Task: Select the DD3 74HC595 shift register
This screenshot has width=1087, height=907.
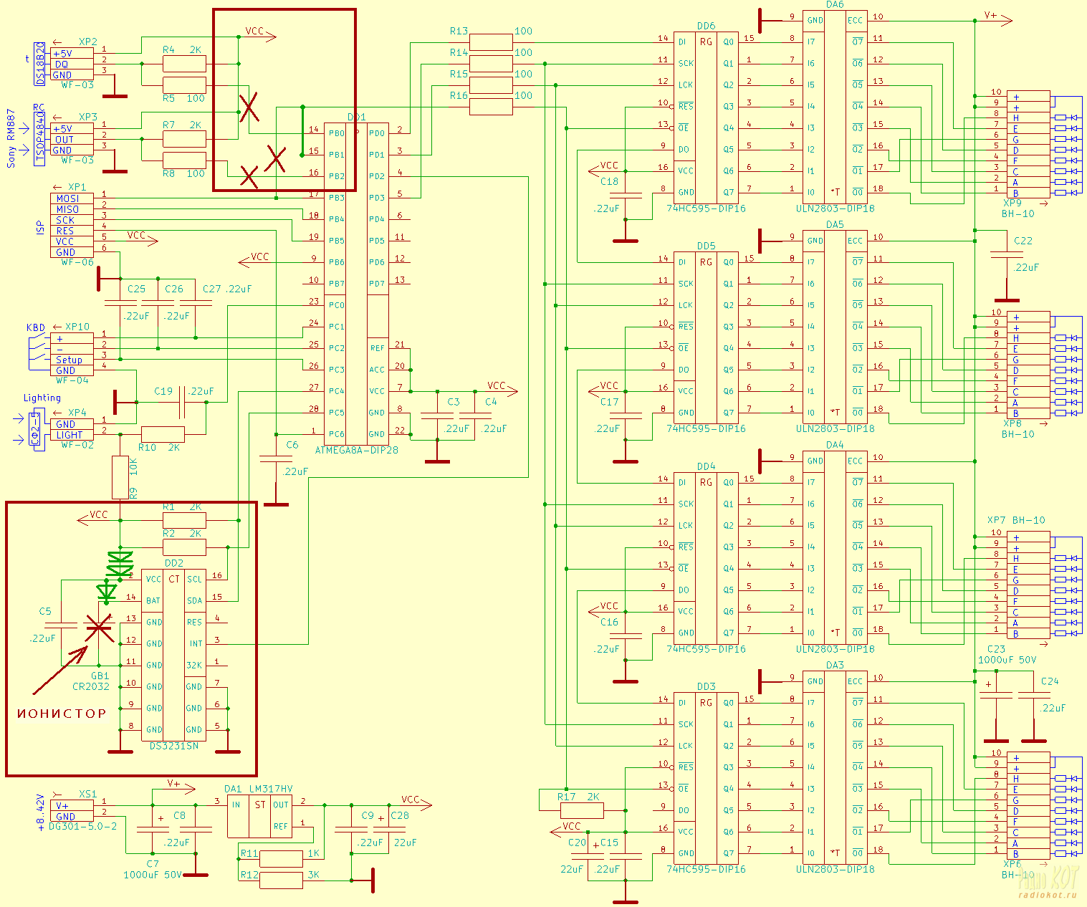Action: [x=706, y=778]
